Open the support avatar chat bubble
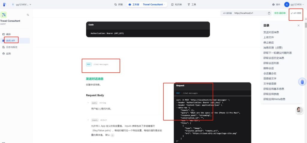This screenshot has height=143, width=307. pos(299,110)
